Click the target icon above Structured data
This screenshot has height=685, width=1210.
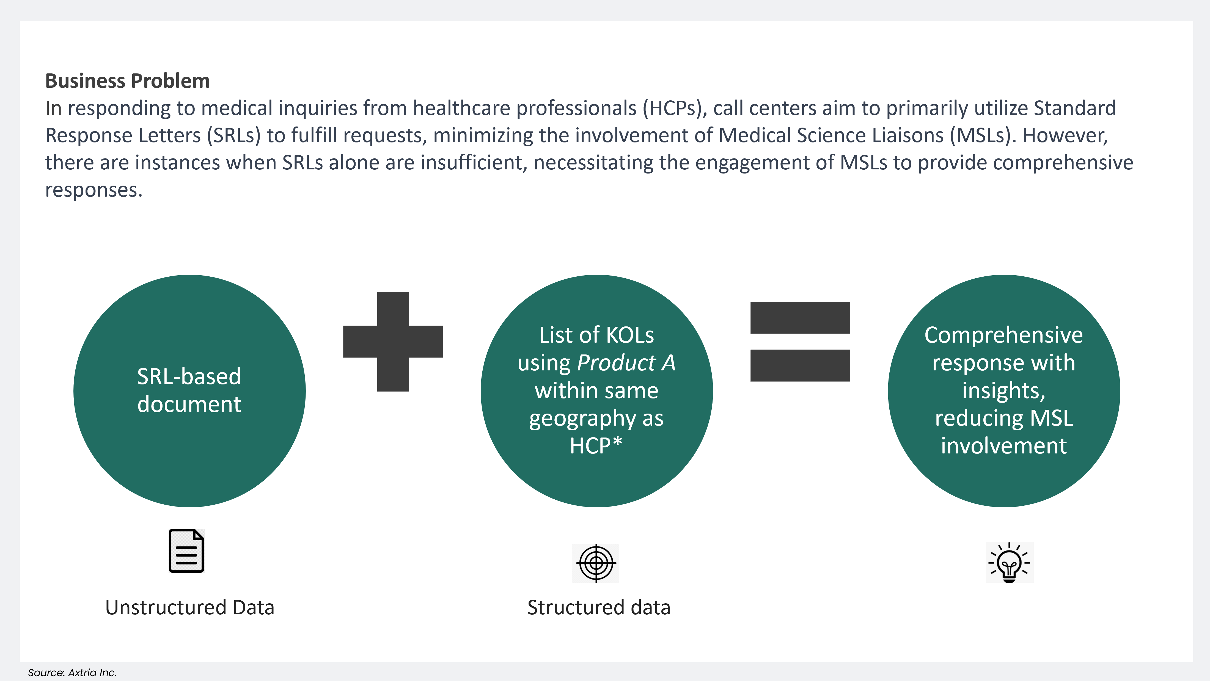tap(596, 563)
